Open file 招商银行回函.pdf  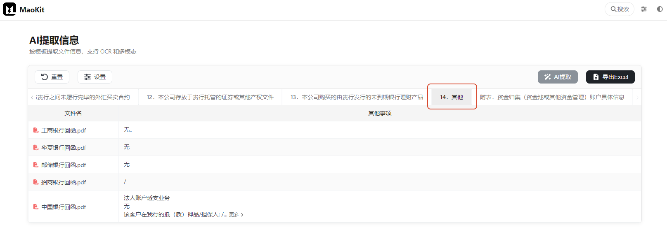pos(64,182)
